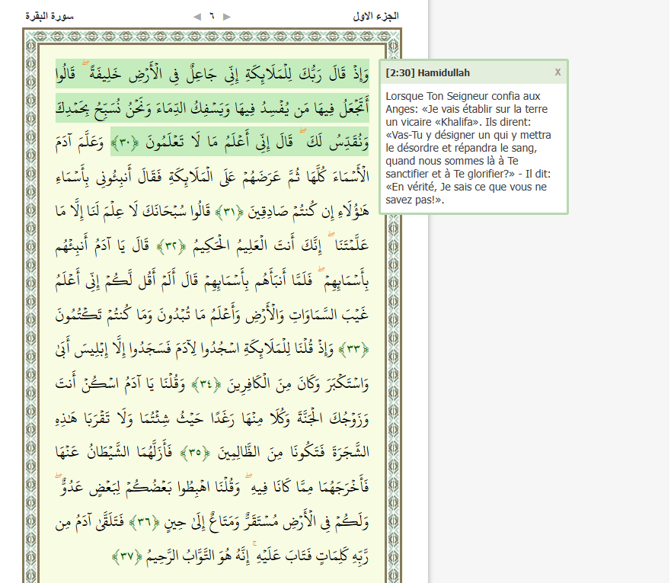This screenshot has height=583, width=671.
Task: Select verse end marker ٣٤
Action: click(206, 384)
